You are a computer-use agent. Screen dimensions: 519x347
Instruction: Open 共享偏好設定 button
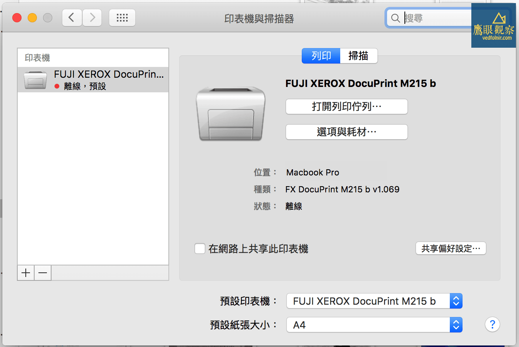(451, 248)
